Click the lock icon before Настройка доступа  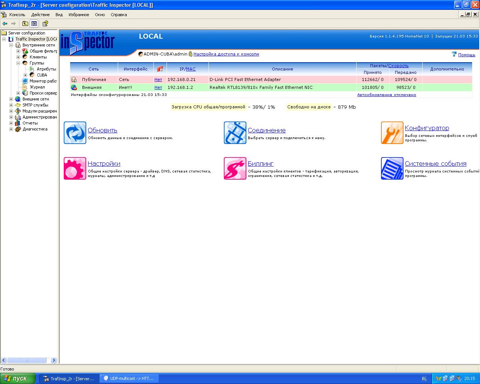190,54
